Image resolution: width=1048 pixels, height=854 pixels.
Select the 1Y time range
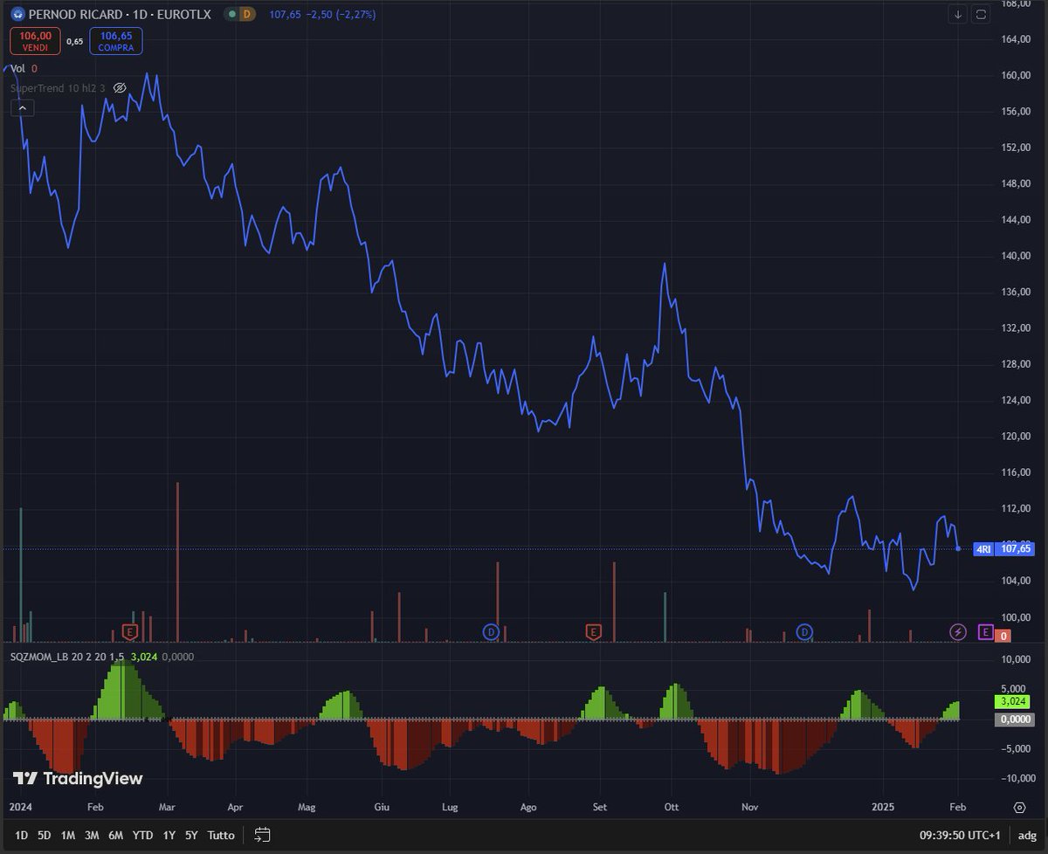(169, 835)
